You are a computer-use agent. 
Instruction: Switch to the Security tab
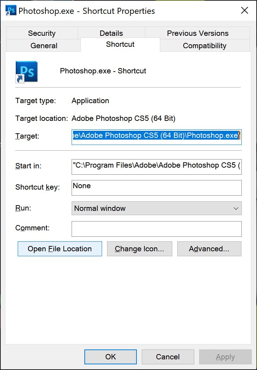click(42, 33)
